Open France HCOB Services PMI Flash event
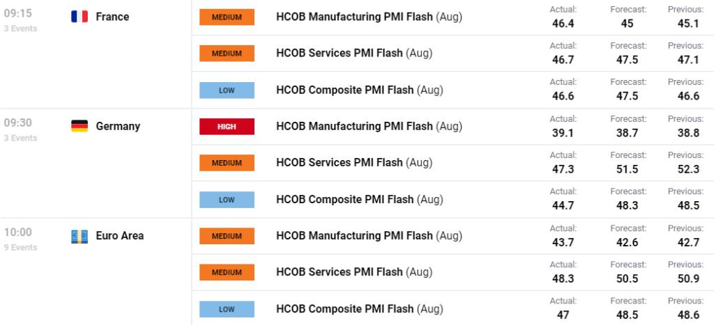 pyautogui.click(x=354, y=53)
